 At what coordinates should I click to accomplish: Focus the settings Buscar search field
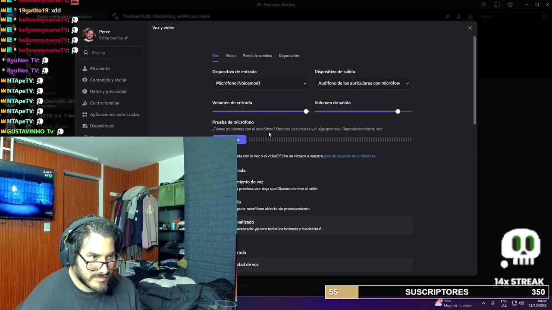(x=111, y=53)
